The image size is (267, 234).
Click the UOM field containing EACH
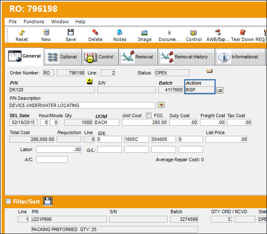tap(107, 122)
